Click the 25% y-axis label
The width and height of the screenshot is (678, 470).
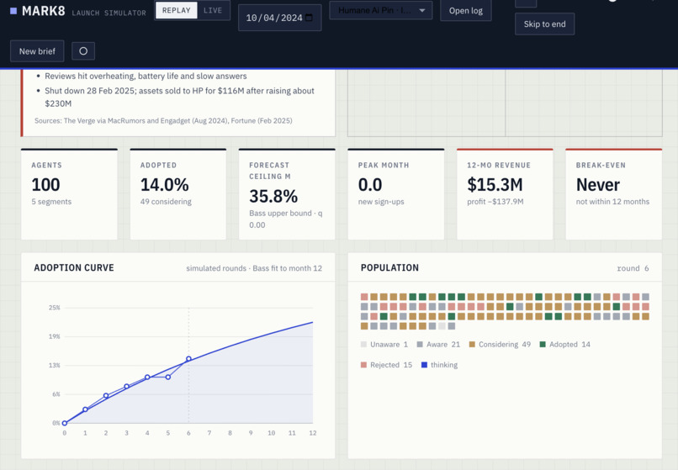(54, 308)
